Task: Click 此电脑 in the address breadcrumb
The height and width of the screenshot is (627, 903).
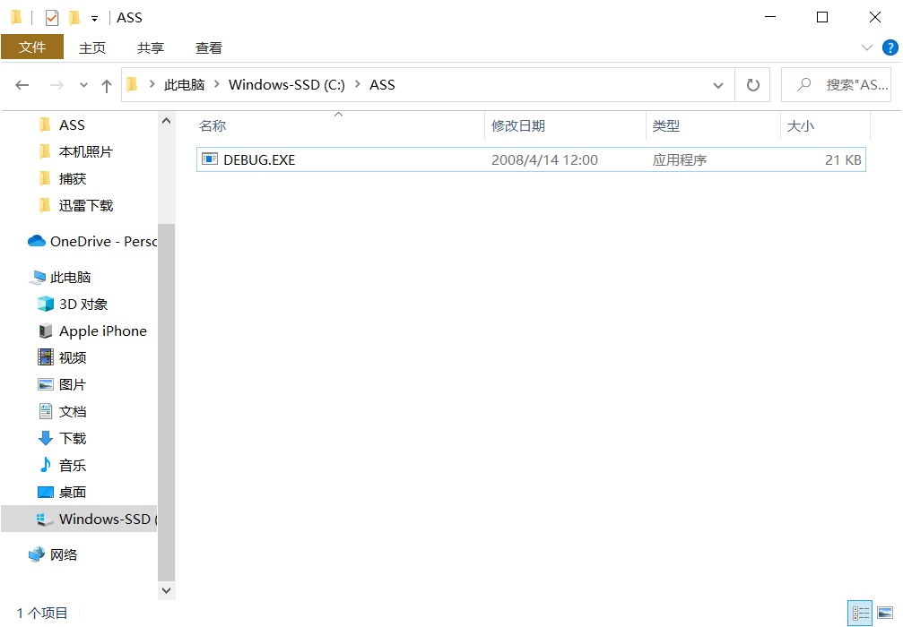Action: [x=185, y=85]
